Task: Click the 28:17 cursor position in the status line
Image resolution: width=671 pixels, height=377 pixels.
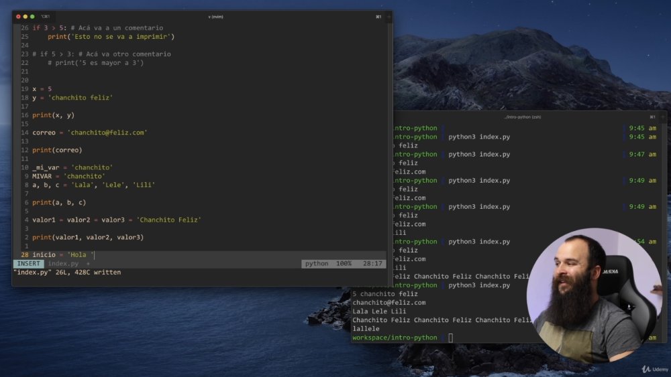Action: [x=372, y=263]
